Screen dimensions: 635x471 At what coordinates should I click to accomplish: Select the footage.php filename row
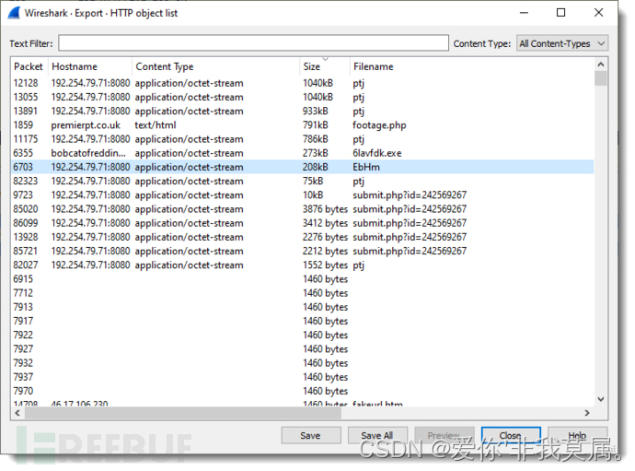click(302, 125)
